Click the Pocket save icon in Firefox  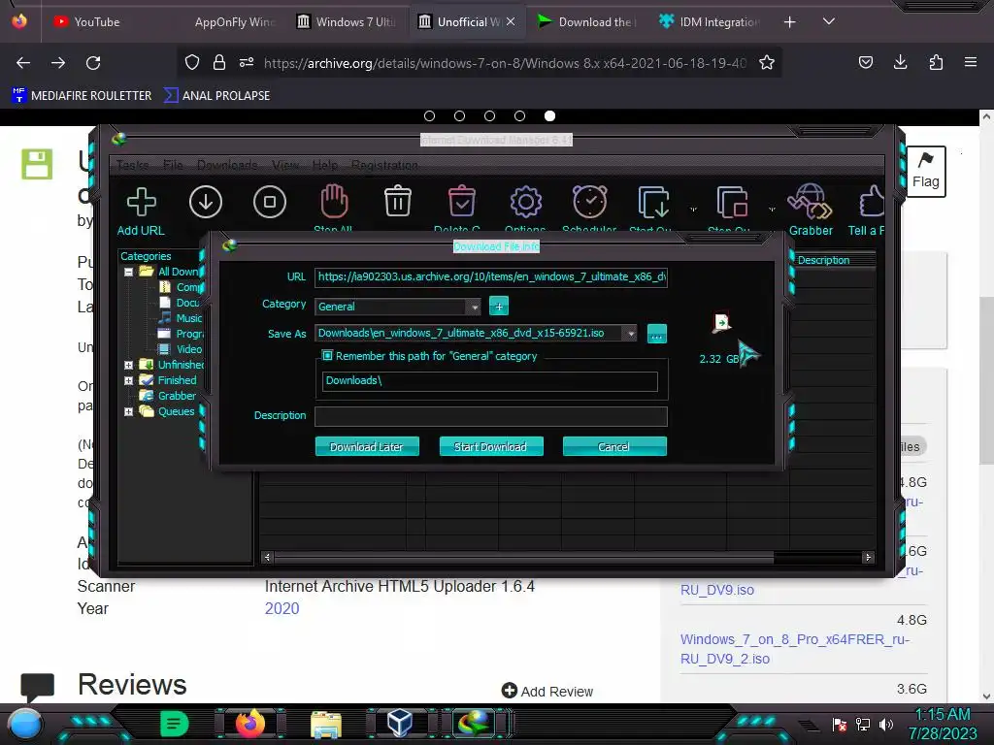865,62
